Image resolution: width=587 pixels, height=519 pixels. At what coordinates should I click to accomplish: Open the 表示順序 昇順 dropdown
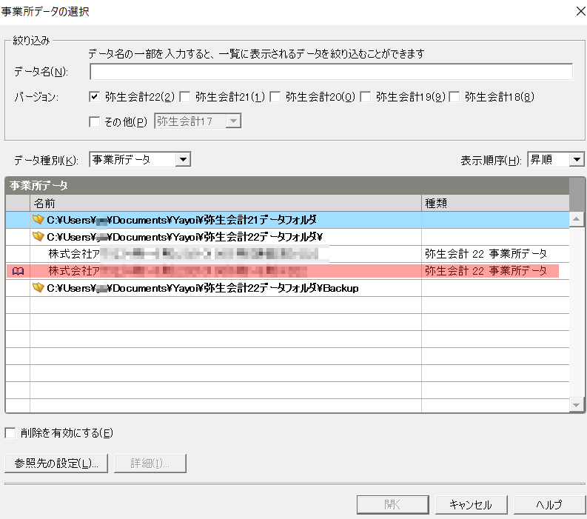click(577, 159)
